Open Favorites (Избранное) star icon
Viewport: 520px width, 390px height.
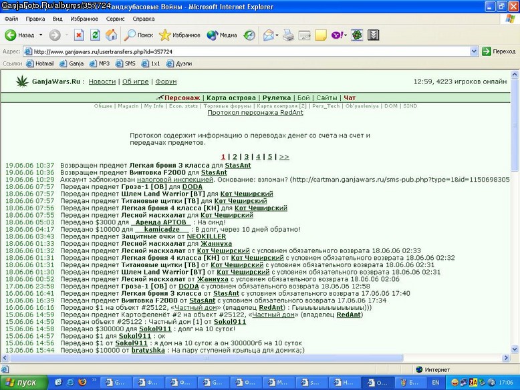(x=164, y=35)
